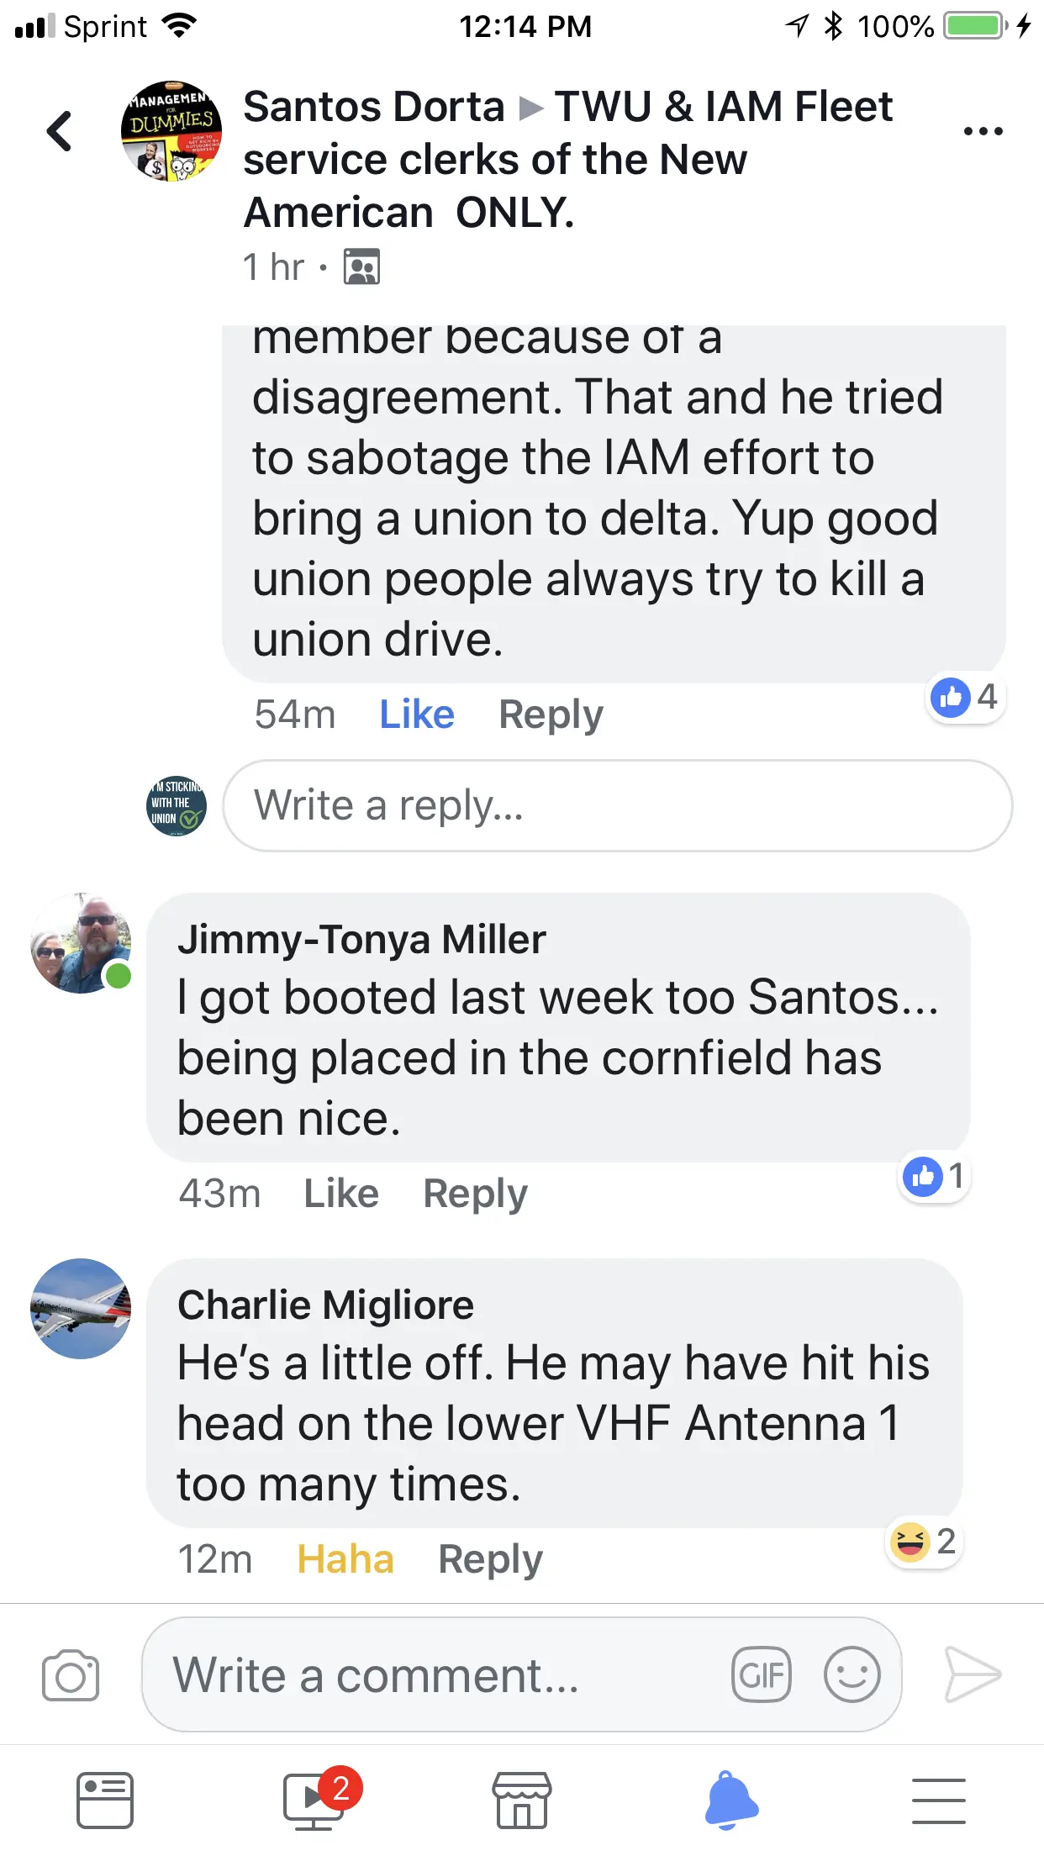This screenshot has width=1044, height=1856.
Task: Tap the Write a reply field
Action: pos(617,805)
